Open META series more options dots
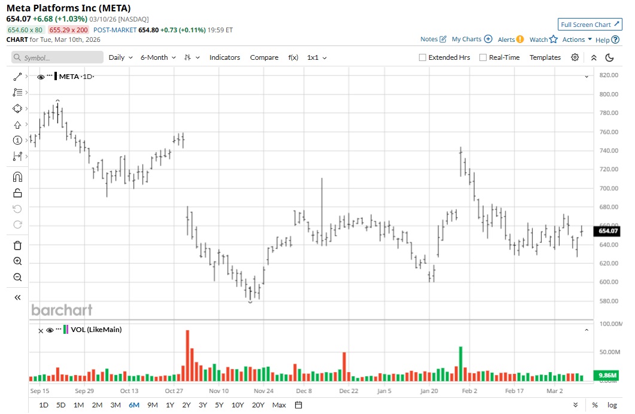 [50, 75]
